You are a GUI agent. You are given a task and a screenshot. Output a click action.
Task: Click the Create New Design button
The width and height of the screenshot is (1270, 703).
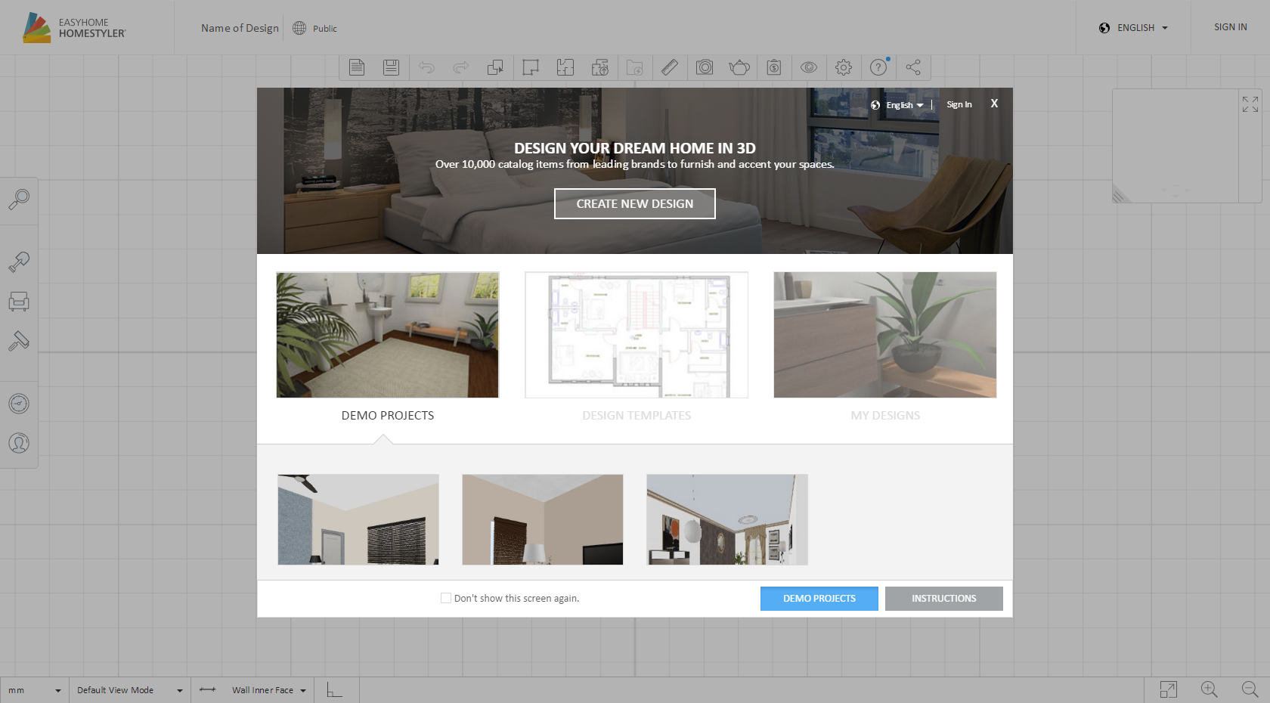[x=634, y=203]
